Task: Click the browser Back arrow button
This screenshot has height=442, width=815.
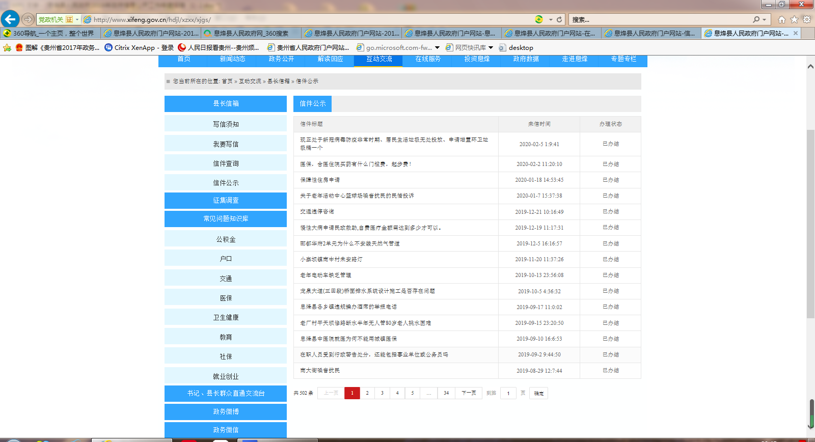Action: (x=10, y=19)
